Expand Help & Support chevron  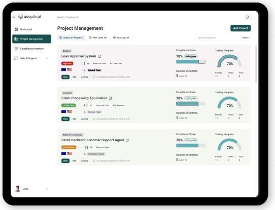click(47, 58)
